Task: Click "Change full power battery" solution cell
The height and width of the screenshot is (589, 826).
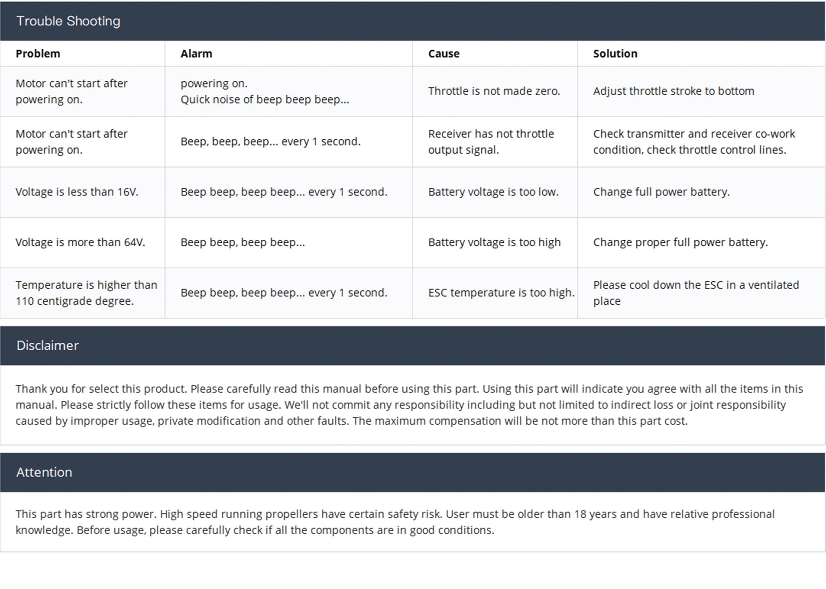Action: 661,192
